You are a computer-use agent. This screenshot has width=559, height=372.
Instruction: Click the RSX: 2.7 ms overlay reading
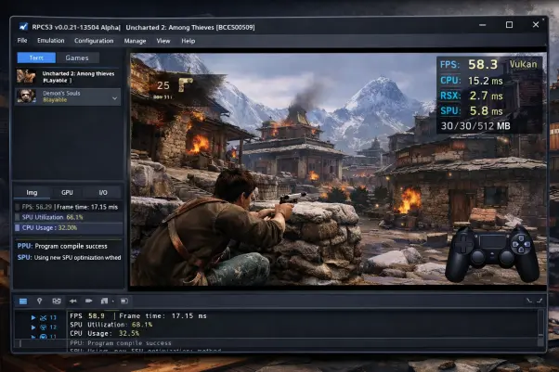coord(472,96)
